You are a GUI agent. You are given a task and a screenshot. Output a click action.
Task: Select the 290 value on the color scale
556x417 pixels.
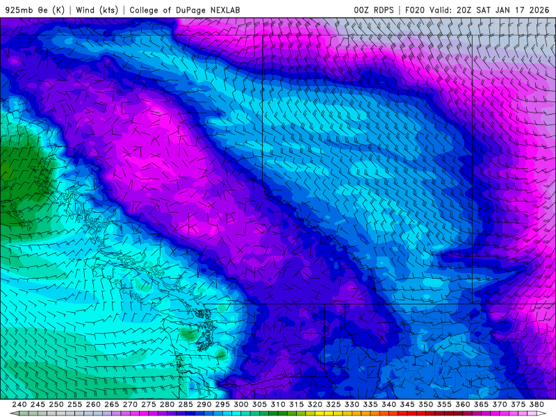point(204,404)
